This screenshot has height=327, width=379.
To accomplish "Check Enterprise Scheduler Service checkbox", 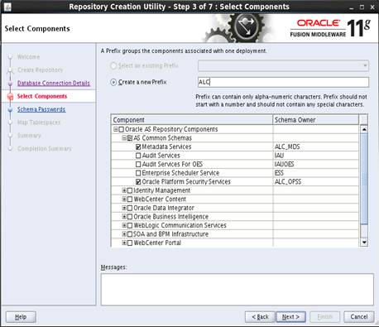I will pyautogui.click(x=138, y=173).
